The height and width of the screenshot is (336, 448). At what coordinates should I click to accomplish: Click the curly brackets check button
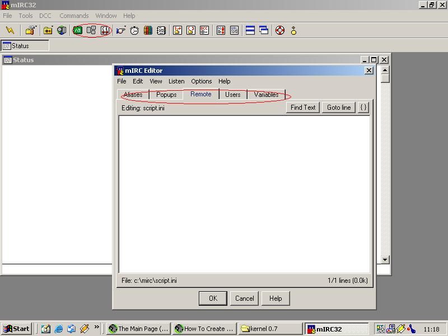click(x=363, y=108)
